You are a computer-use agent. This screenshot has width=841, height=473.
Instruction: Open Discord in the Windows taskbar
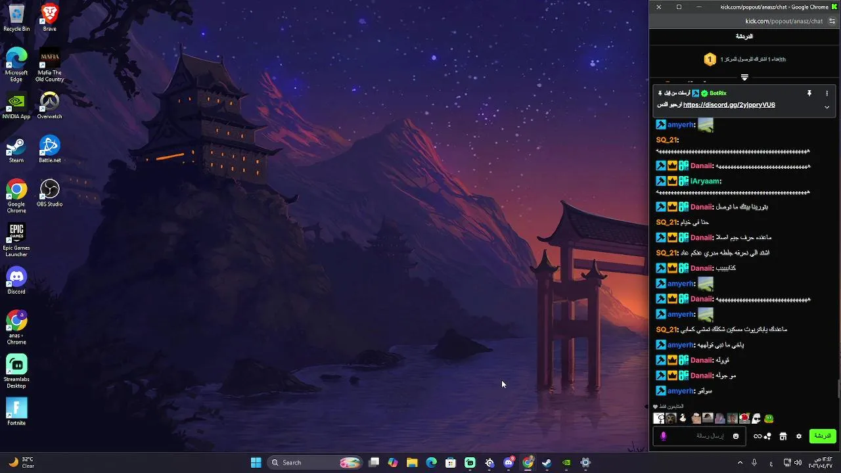[509, 462]
